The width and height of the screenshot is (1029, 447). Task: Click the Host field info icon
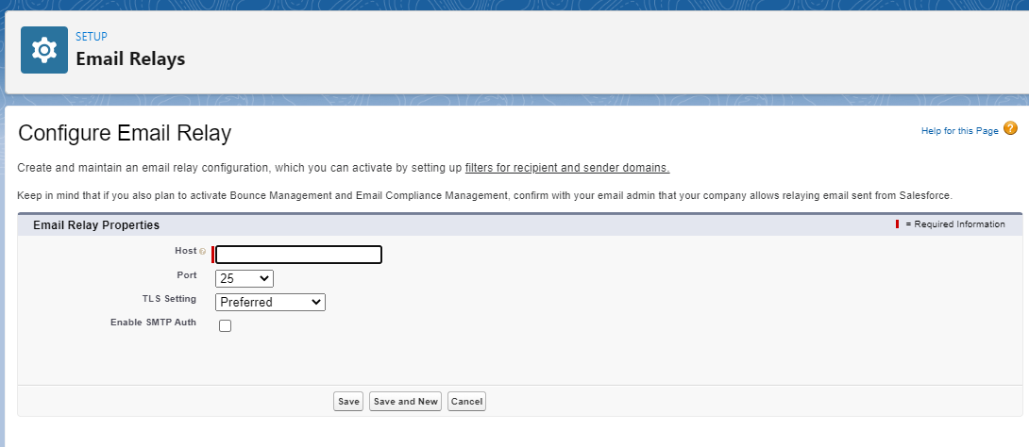(203, 251)
